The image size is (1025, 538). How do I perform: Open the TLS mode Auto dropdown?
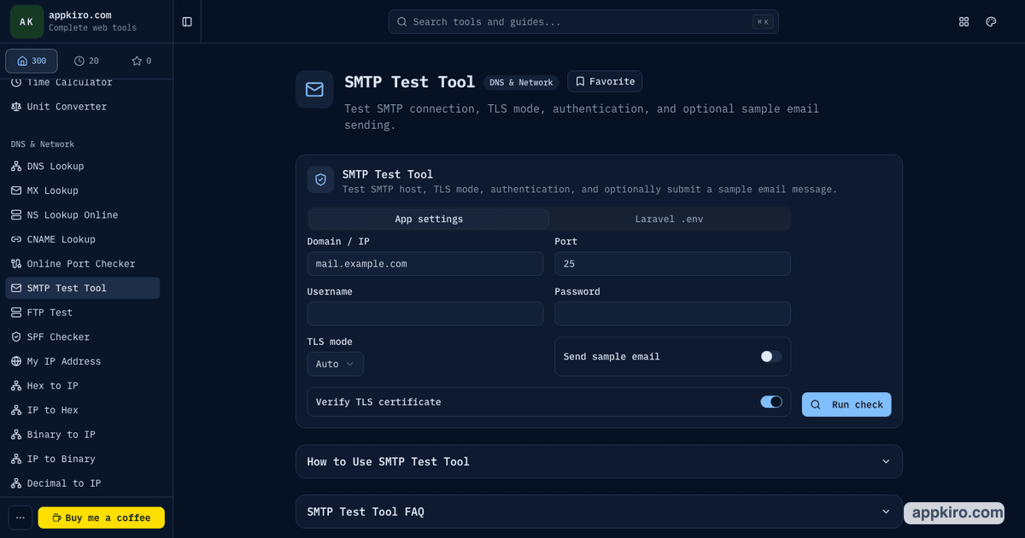[x=336, y=364]
